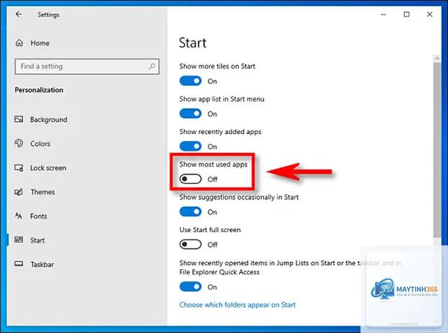
Task: Click the Personalization heading
Action: click(x=39, y=90)
